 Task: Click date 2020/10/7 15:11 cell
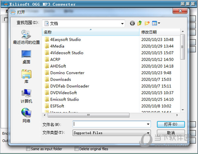[156, 86]
